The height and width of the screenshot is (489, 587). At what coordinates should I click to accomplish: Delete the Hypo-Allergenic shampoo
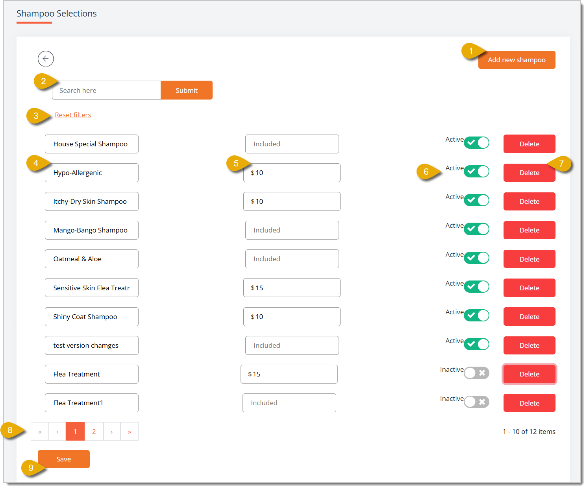click(530, 173)
